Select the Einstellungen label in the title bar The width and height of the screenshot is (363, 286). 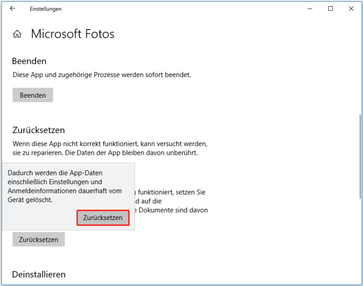pos(45,9)
